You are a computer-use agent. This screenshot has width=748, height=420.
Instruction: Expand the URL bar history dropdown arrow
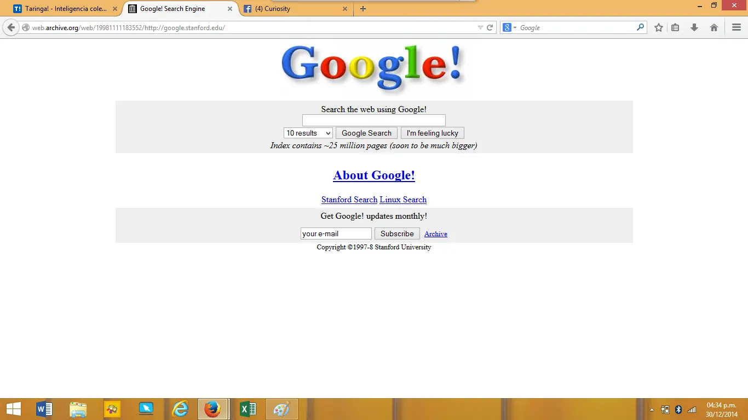480,27
